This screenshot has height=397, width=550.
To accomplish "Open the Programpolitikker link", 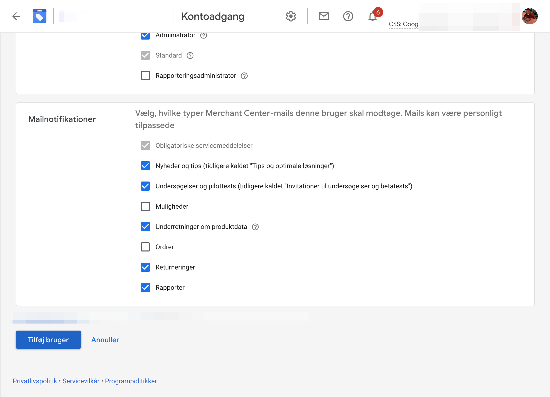I will [x=131, y=381].
